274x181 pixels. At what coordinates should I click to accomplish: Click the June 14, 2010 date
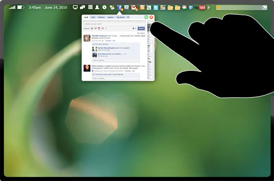pyautogui.click(x=56, y=8)
